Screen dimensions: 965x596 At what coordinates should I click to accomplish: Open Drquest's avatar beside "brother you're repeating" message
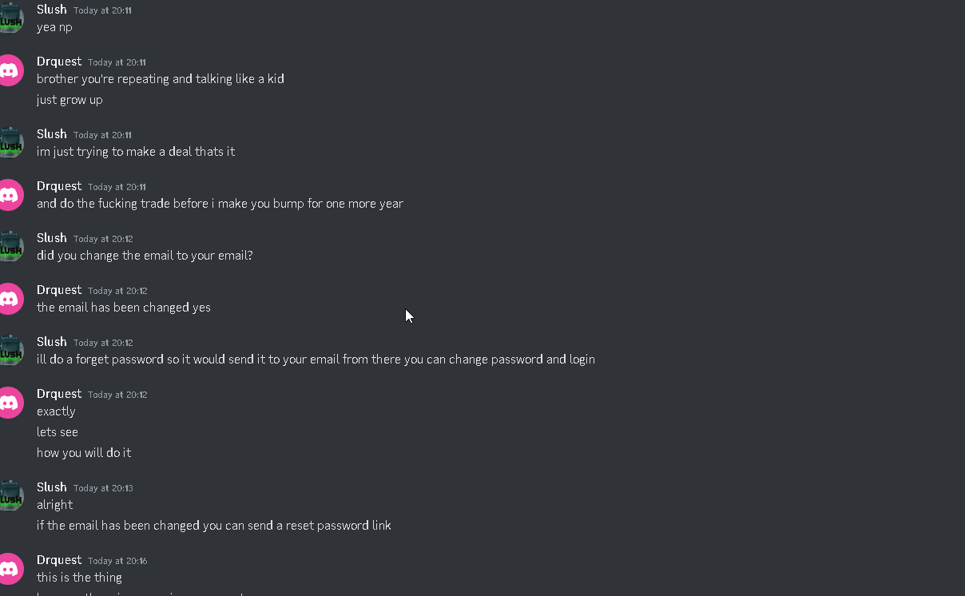9,70
